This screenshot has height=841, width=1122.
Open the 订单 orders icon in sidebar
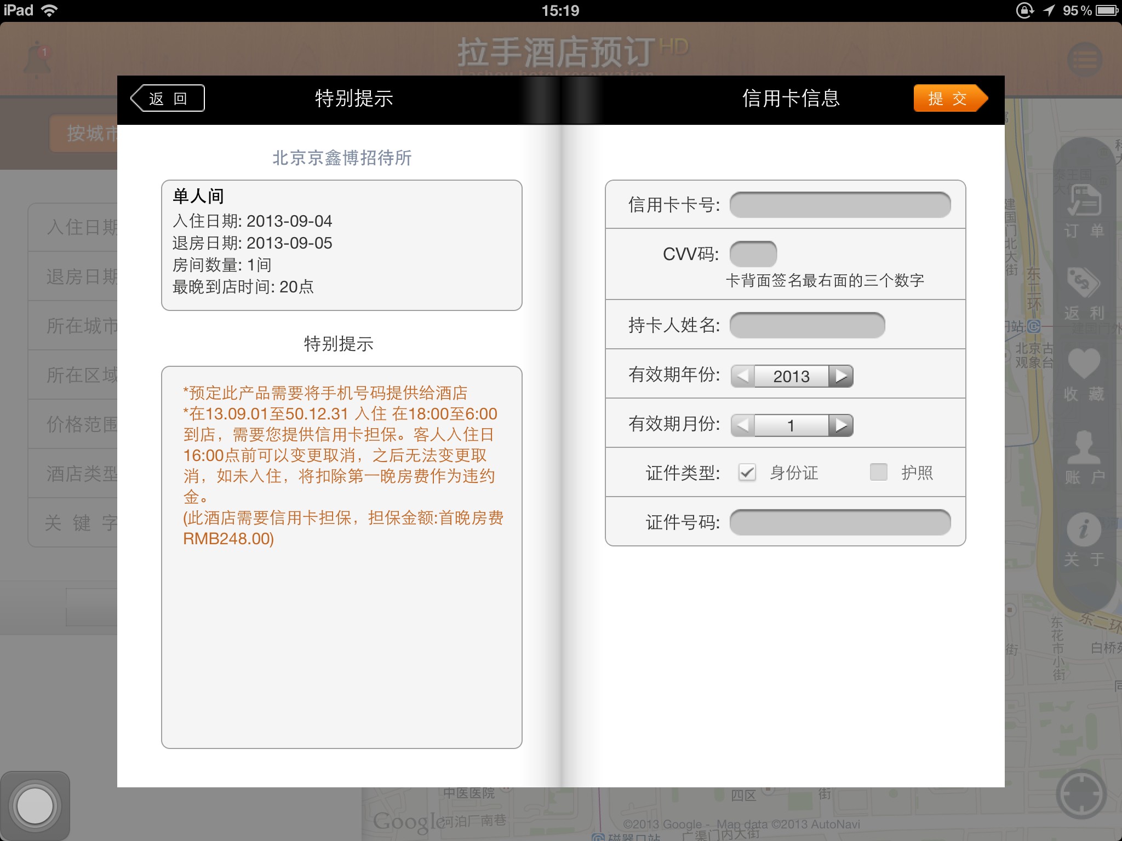(x=1084, y=201)
